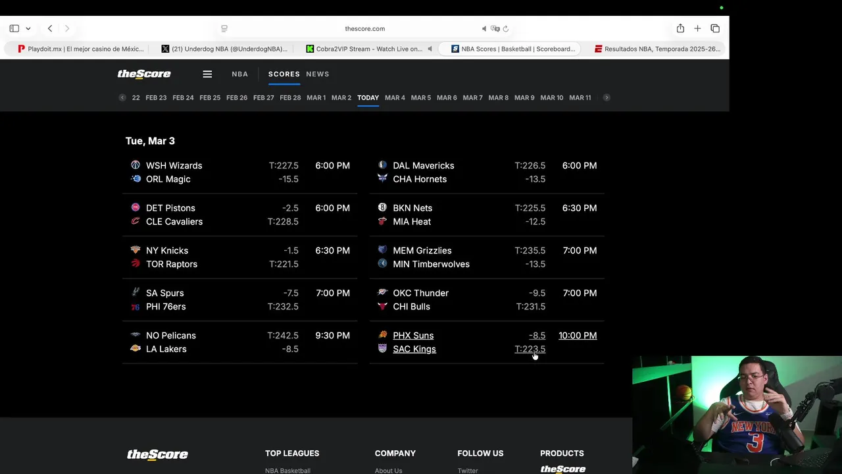The image size is (842, 474).
Task: Add a new tab with plus button
Action: coord(697,28)
